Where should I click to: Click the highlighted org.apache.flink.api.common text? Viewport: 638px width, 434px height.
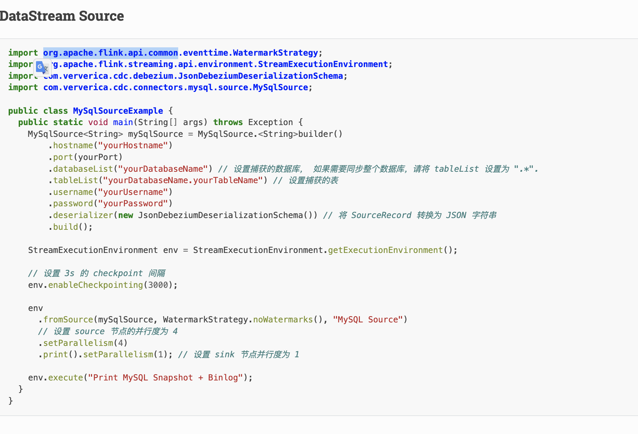tap(110, 53)
